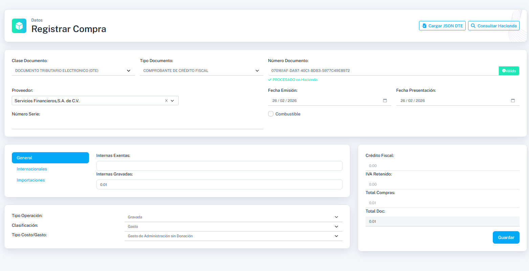Open calendar picker for Fecha Presentación

coord(513,101)
